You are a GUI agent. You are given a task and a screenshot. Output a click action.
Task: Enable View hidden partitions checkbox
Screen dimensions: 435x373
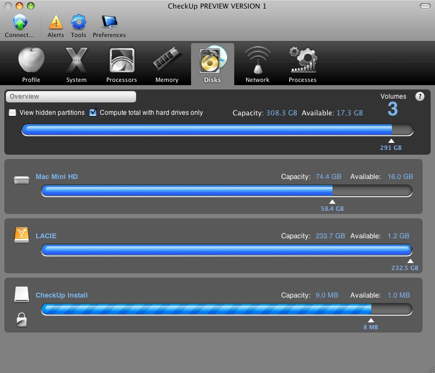(x=12, y=113)
